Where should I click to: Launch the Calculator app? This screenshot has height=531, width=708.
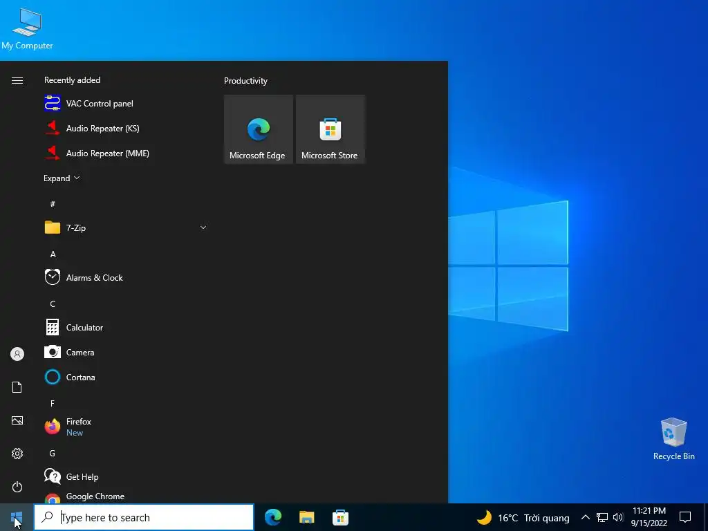click(x=127, y=327)
